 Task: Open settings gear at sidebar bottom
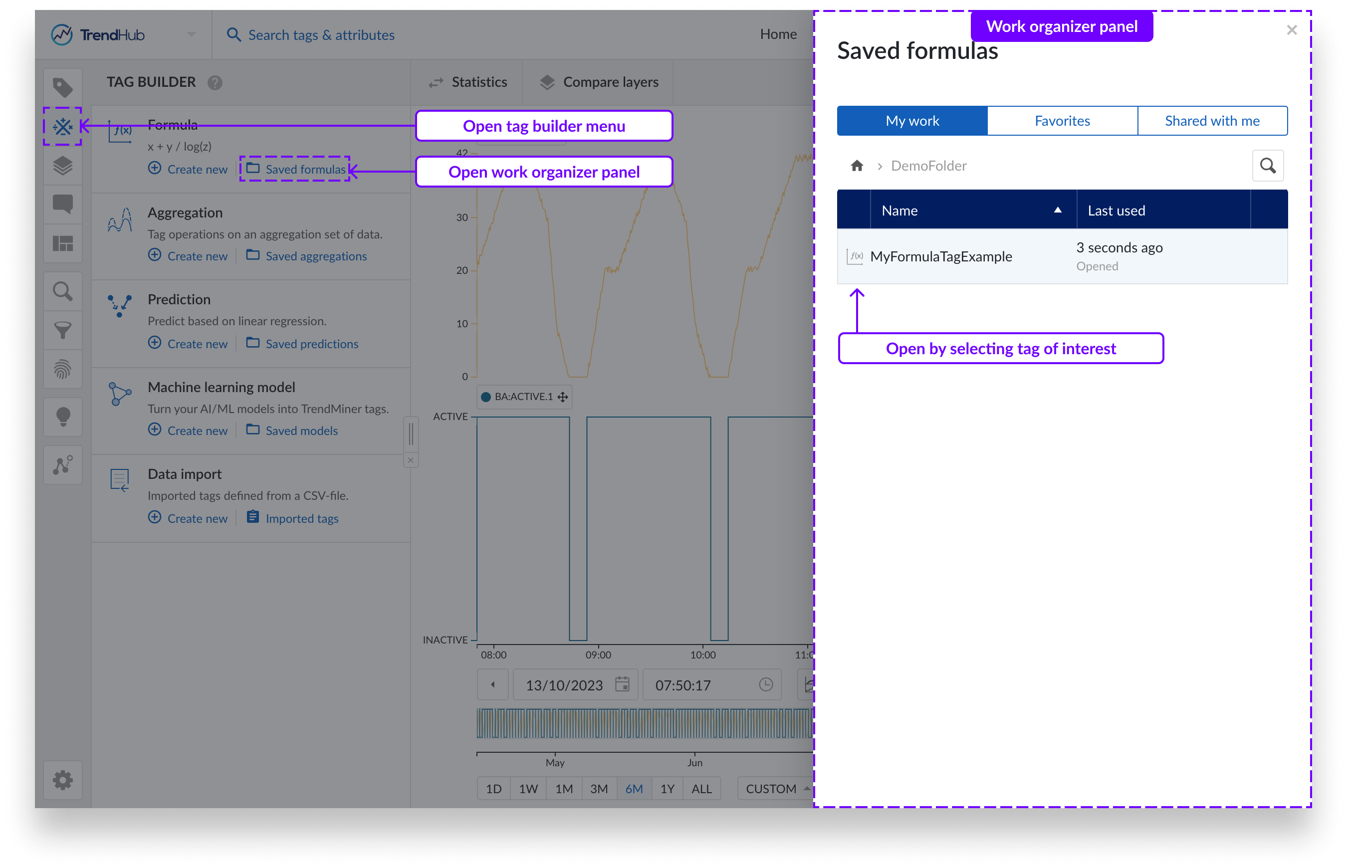coord(62,780)
